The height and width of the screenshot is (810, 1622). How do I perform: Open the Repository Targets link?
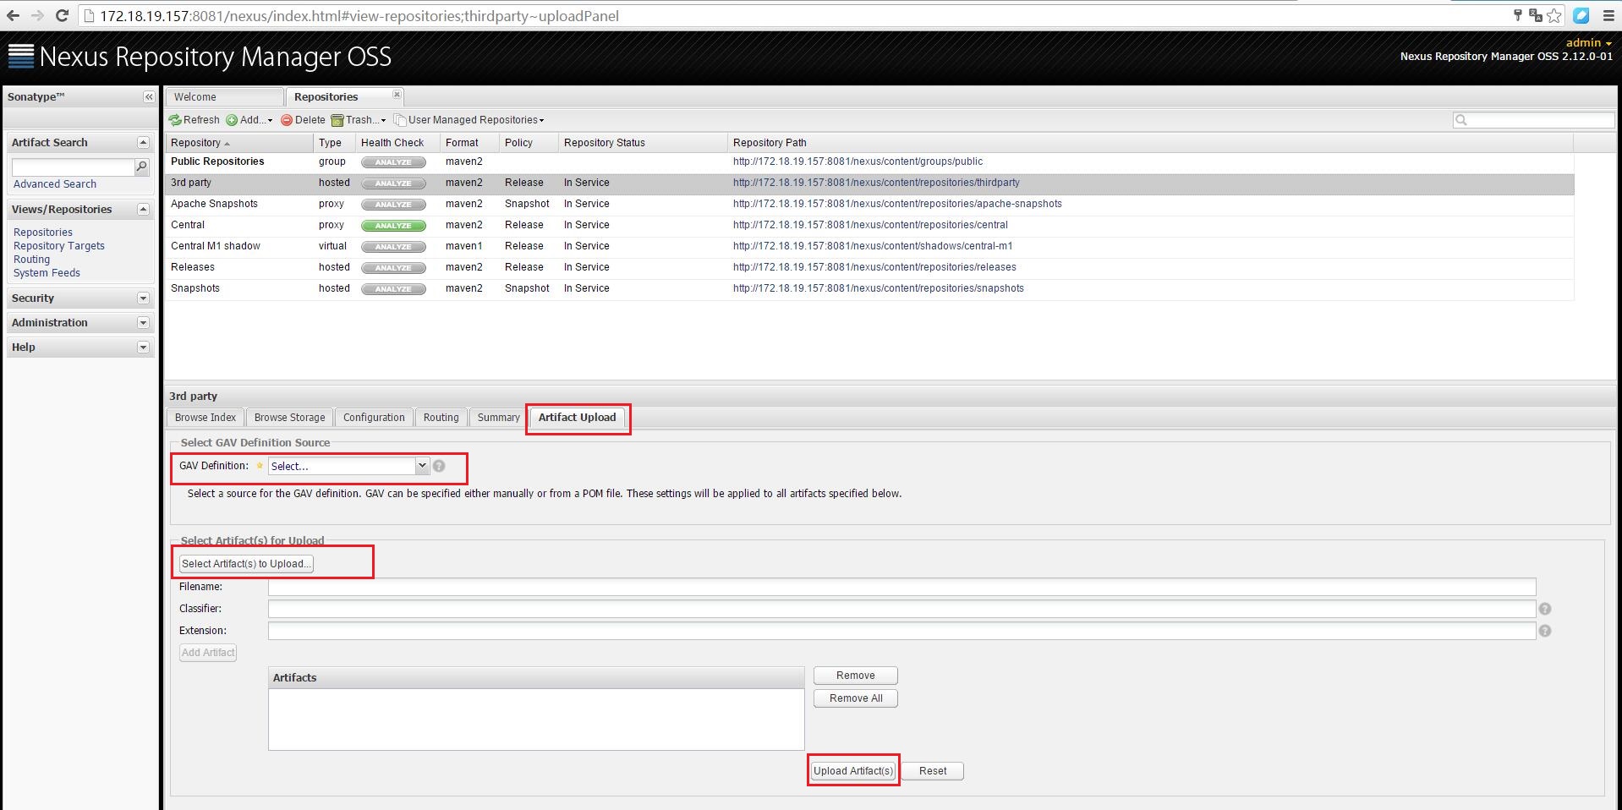(x=59, y=246)
